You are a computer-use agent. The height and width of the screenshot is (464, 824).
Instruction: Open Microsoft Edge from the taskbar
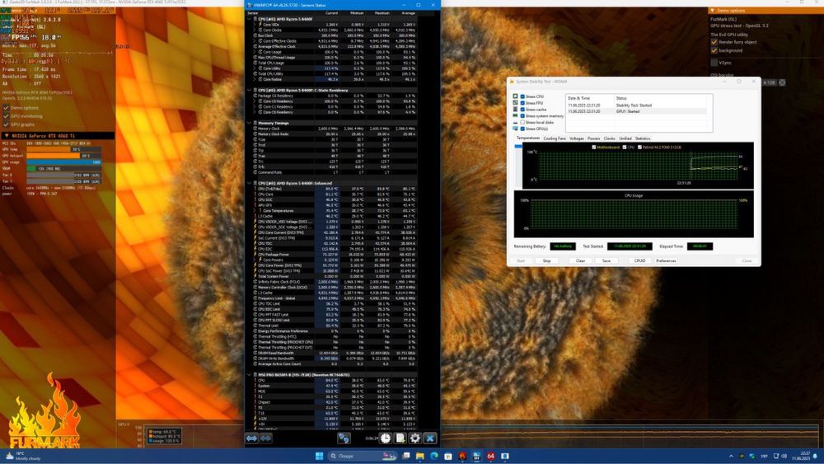click(x=434, y=456)
